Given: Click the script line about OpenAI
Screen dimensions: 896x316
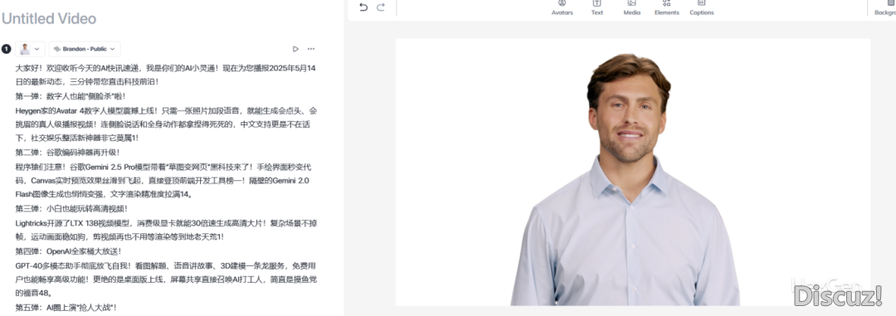Looking at the screenshot, I should (x=68, y=250).
